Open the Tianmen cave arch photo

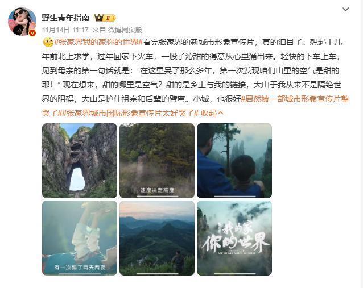(80, 161)
